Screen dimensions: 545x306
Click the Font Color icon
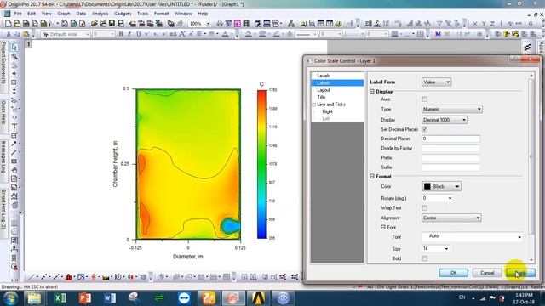pyautogui.click(x=225, y=34)
